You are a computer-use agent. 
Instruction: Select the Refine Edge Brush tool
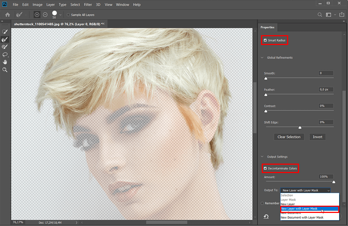pos(5,39)
